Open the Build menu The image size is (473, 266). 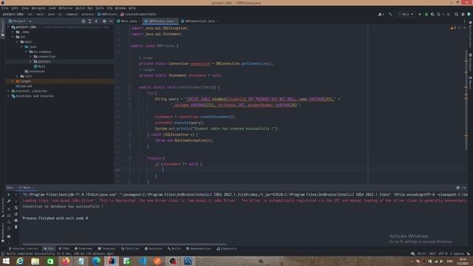point(81,8)
